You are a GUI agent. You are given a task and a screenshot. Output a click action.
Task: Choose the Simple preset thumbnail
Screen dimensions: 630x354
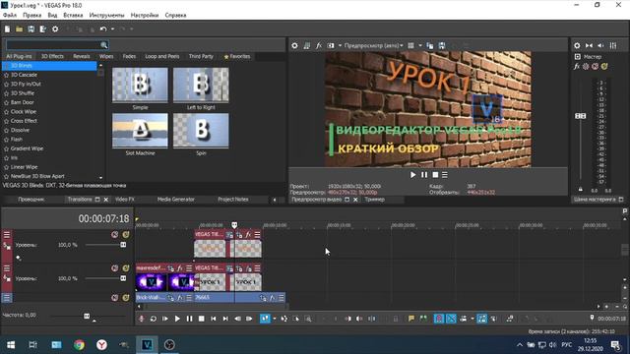point(140,85)
